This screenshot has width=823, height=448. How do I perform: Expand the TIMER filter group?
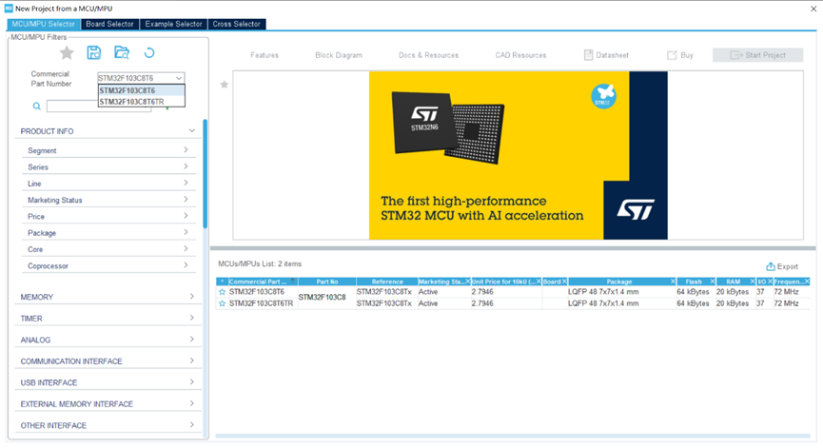(x=191, y=318)
